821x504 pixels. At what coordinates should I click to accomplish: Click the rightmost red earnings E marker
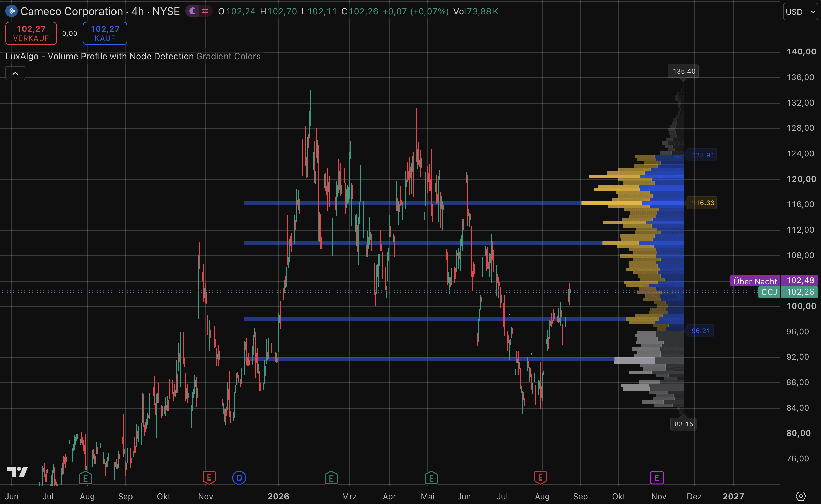point(540,478)
